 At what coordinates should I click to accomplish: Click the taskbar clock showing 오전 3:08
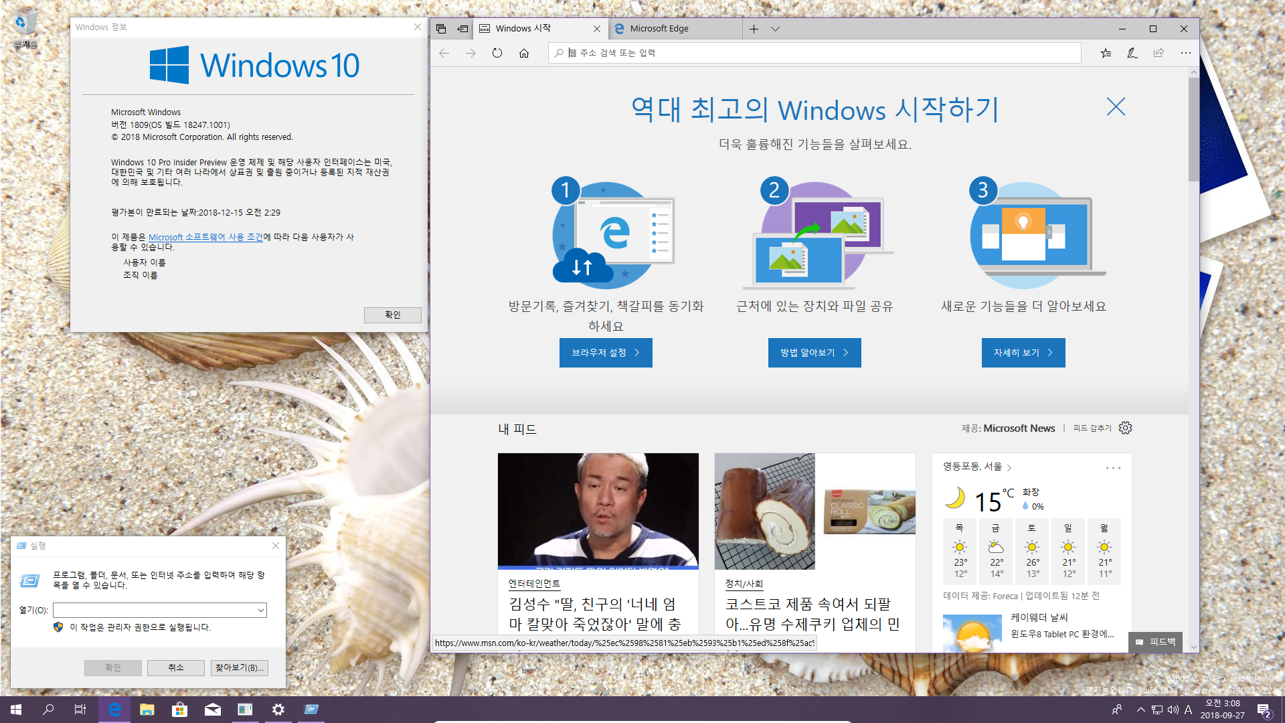point(1223,710)
